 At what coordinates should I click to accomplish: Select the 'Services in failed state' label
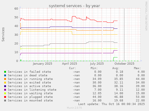(29, 72)
